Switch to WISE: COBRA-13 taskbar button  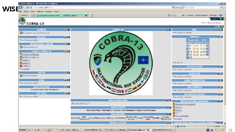pos(140,130)
